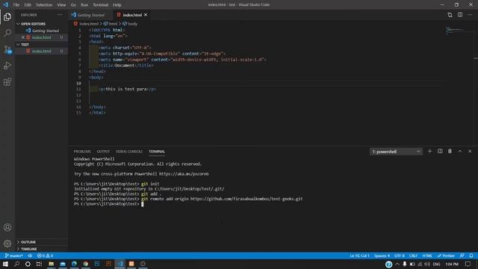This screenshot has height=269, width=478.
Task: Close the terminal panel
Action: (470, 151)
